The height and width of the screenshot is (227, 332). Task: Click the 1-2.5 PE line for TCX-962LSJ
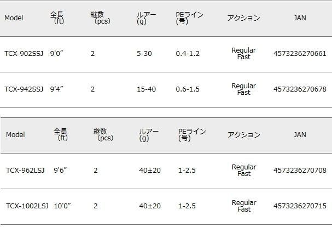pyautogui.click(x=187, y=171)
